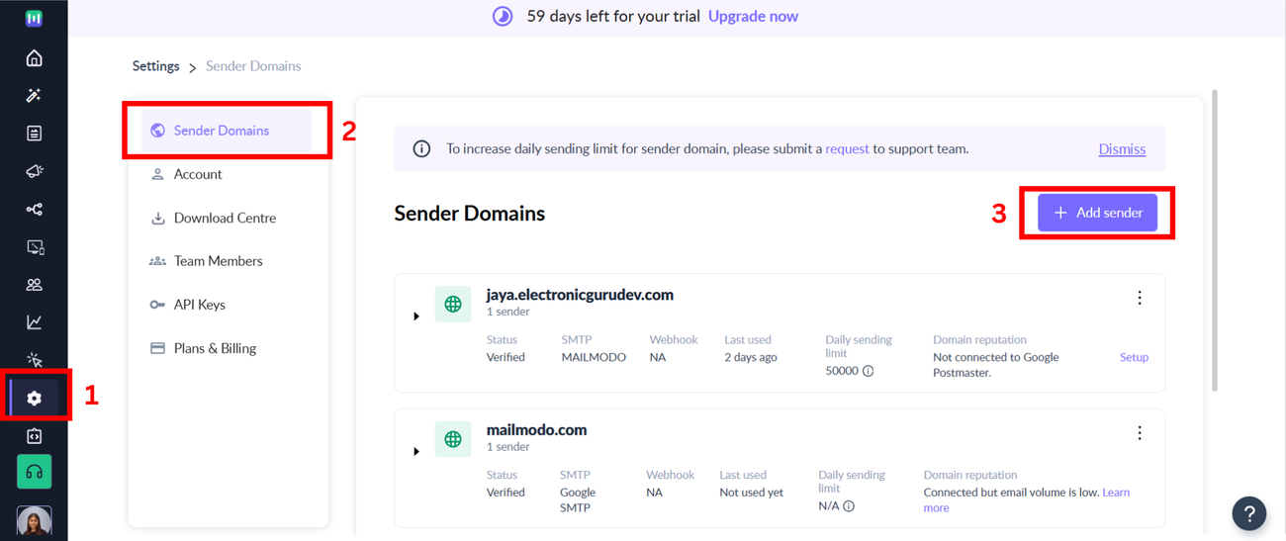Dismiss the sending limit notice

click(1122, 149)
